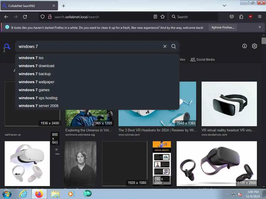Choose suggestion 'windows 7 iso'
Image resolution: width=266 pixels, height=199 pixels.
pyautogui.click(x=97, y=58)
